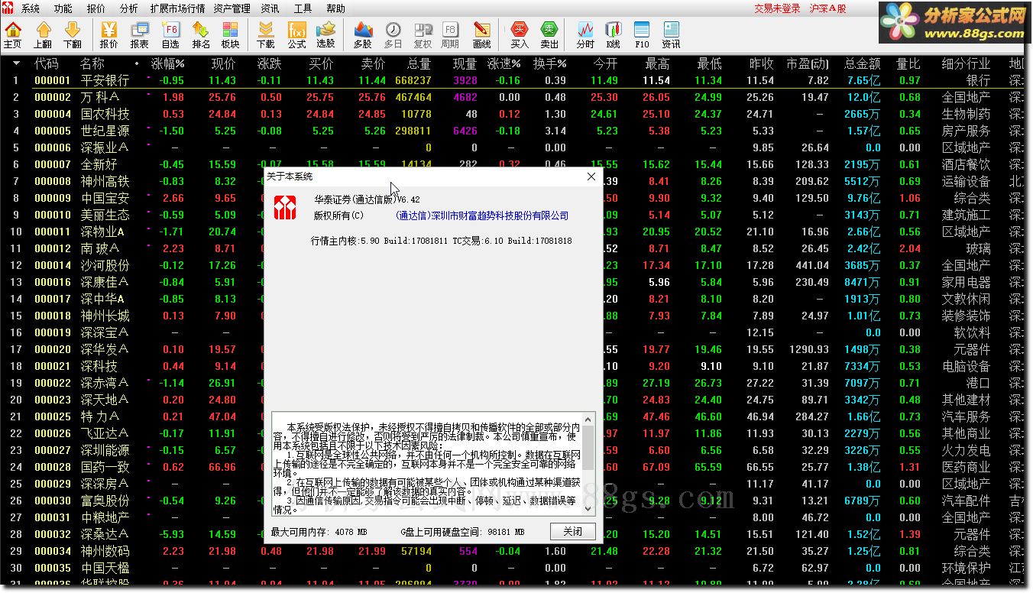The width and height of the screenshot is (1033, 593).
Task: Open the 功能 menu
Action: click(x=63, y=8)
